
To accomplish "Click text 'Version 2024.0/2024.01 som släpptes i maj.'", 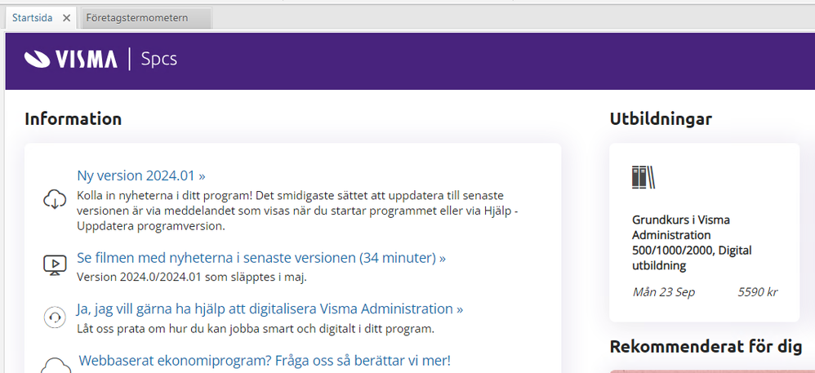I will (192, 277).
